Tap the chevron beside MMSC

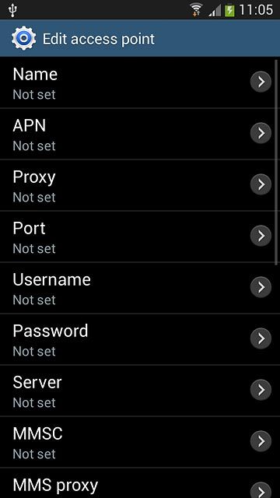pos(261,441)
